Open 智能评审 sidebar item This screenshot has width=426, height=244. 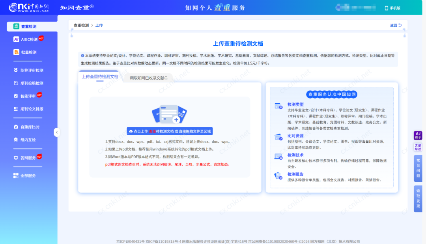[28, 96]
